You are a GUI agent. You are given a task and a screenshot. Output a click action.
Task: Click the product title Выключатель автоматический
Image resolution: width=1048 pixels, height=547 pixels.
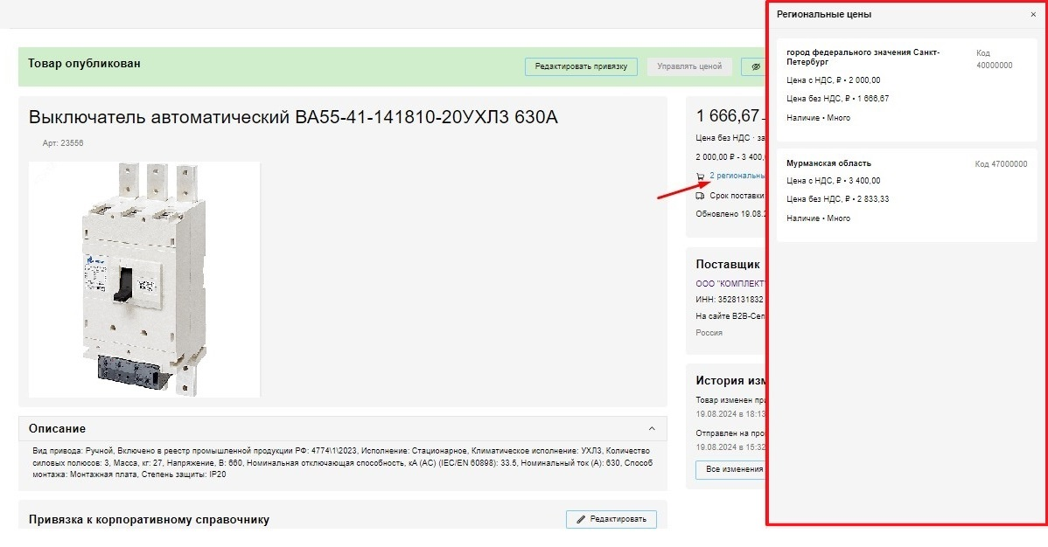pyautogui.click(x=293, y=118)
